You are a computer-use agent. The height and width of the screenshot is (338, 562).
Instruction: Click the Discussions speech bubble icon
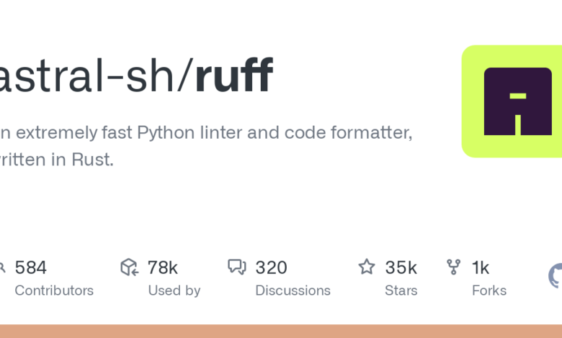coord(237,268)
